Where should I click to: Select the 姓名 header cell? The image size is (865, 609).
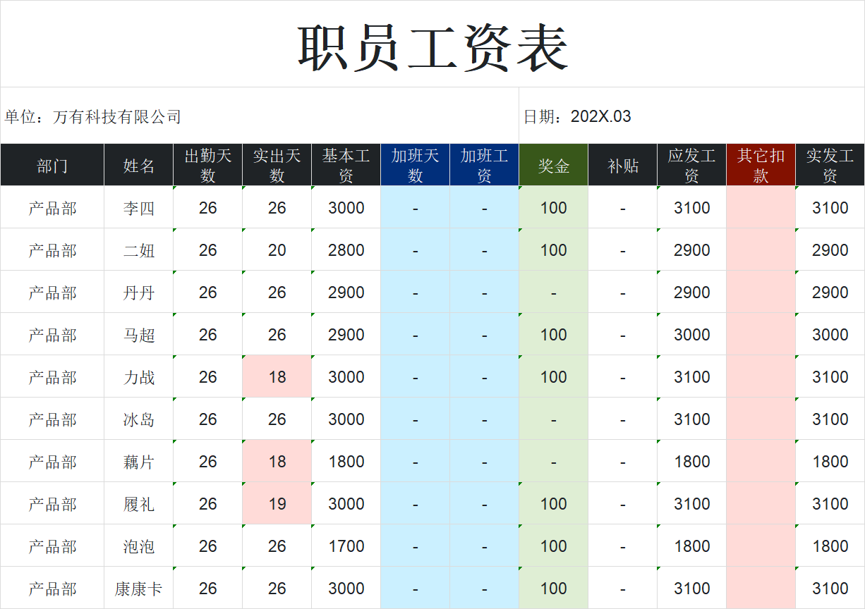139,166
